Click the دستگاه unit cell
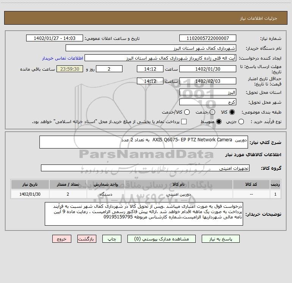Viewport: 292px width, 283px height. [105, 194]
